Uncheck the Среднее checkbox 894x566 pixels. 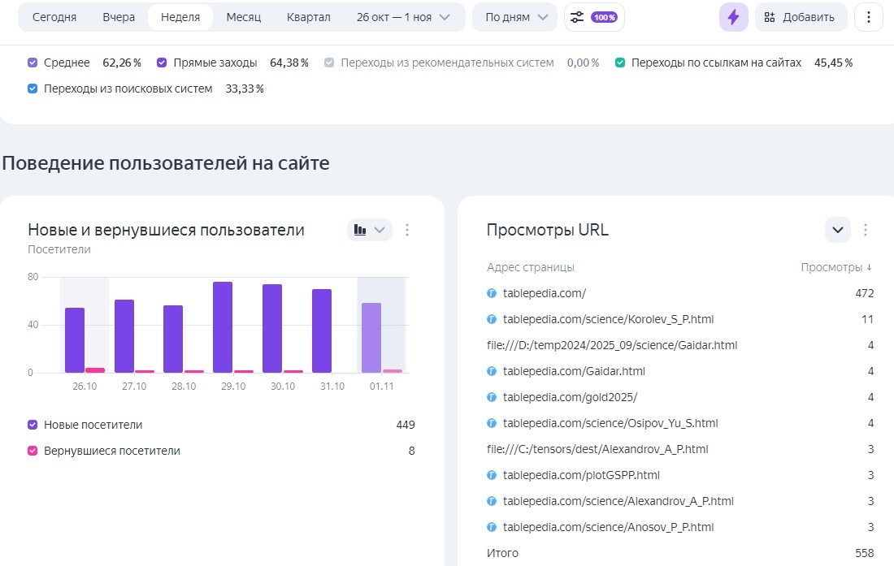coord(33,62)
